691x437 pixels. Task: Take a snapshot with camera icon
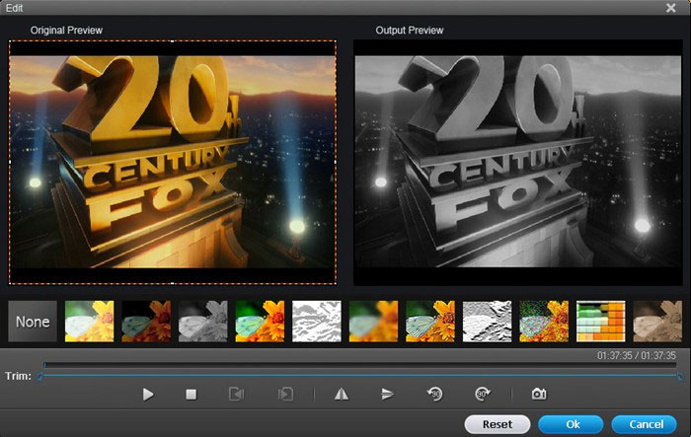(x=539, y=394)
